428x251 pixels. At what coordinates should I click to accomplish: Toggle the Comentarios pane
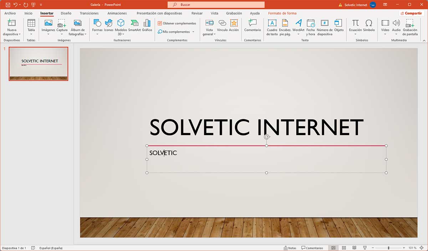coord(312,248)
